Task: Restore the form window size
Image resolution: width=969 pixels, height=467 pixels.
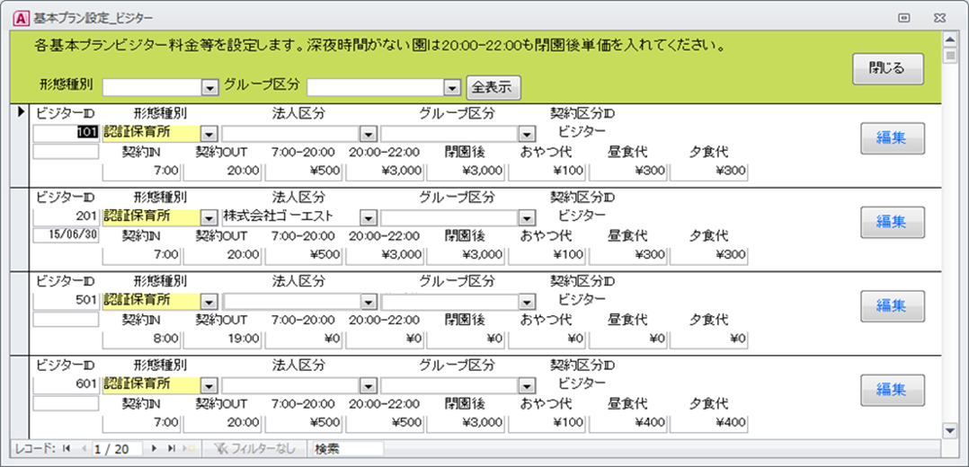Action: tap(904, 17)
